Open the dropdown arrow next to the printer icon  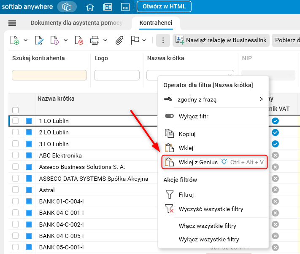(x=105, y=40)
